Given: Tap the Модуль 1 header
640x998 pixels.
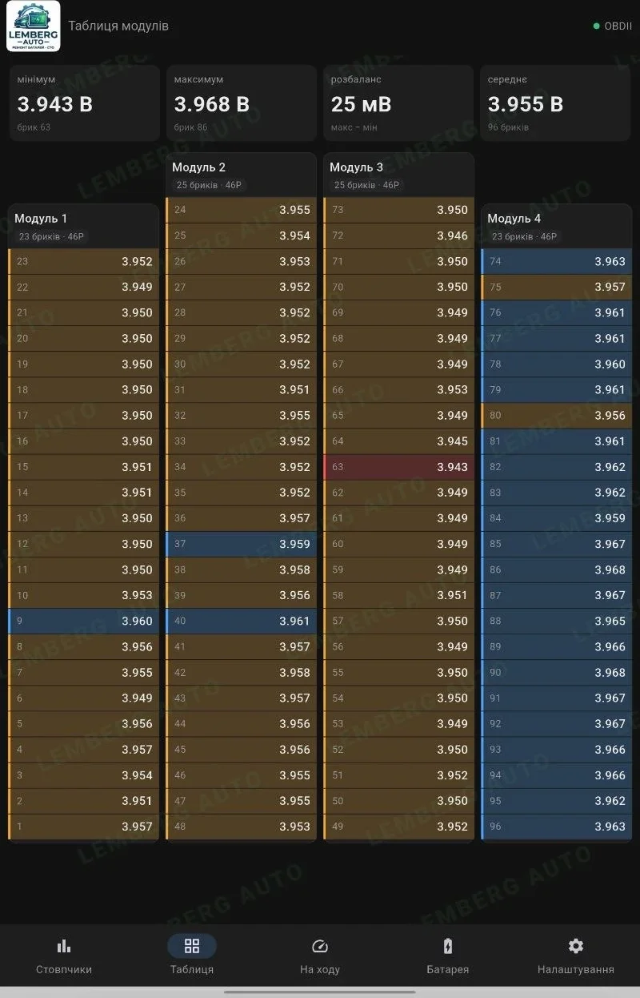Looking at the screenshot, I should [x=84, y=227].
